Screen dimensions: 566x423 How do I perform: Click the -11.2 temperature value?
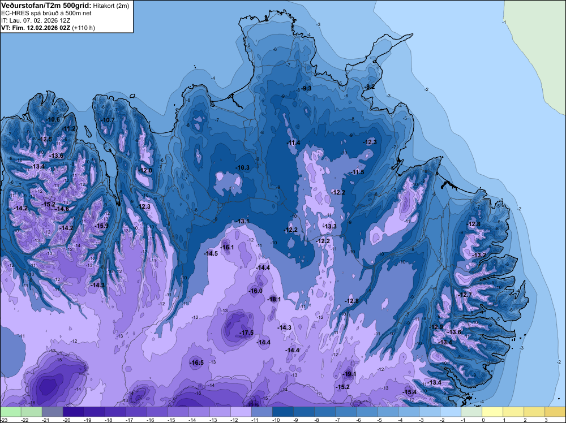[68, 129]
